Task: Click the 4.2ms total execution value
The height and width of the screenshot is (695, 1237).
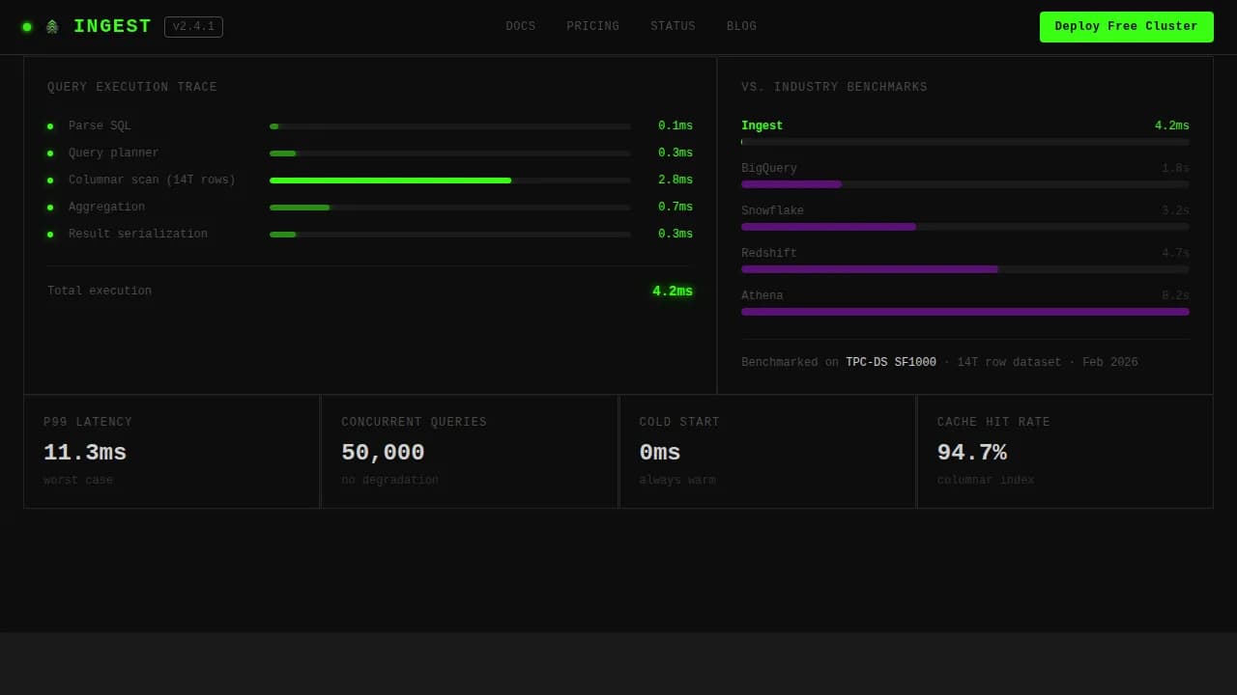Action: click(673, 292)
